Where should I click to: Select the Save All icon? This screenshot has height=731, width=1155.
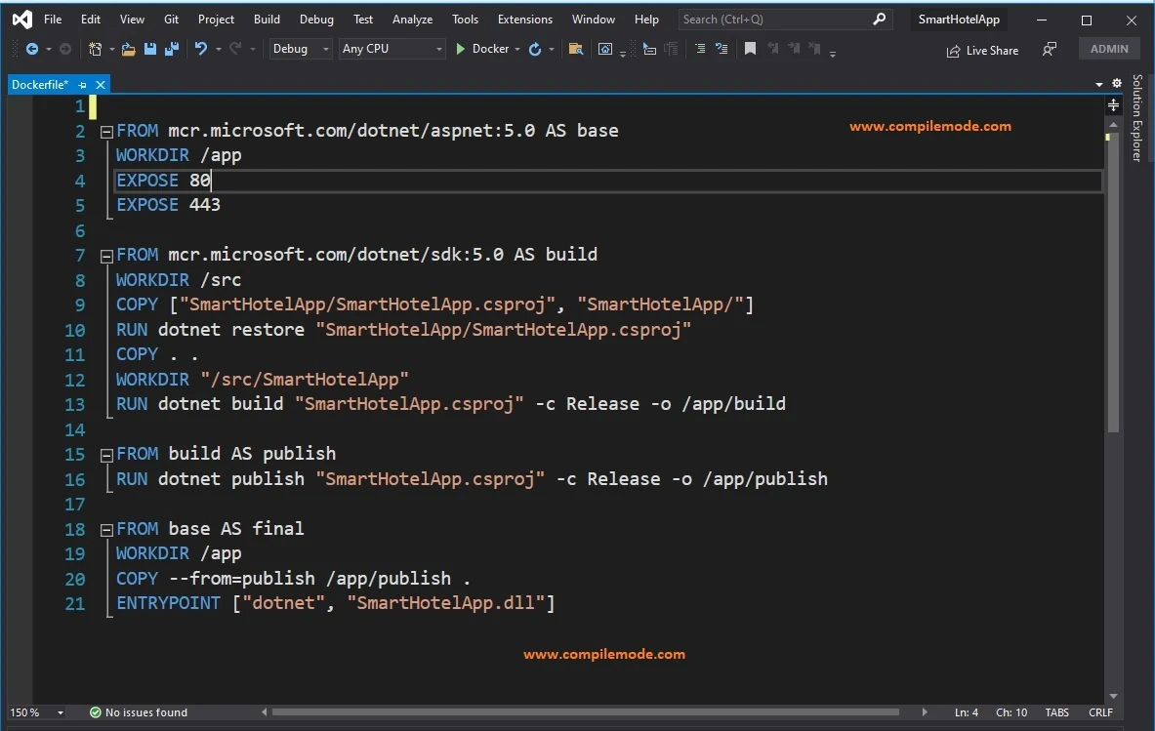pyautogui.click(x=172, y=49)
